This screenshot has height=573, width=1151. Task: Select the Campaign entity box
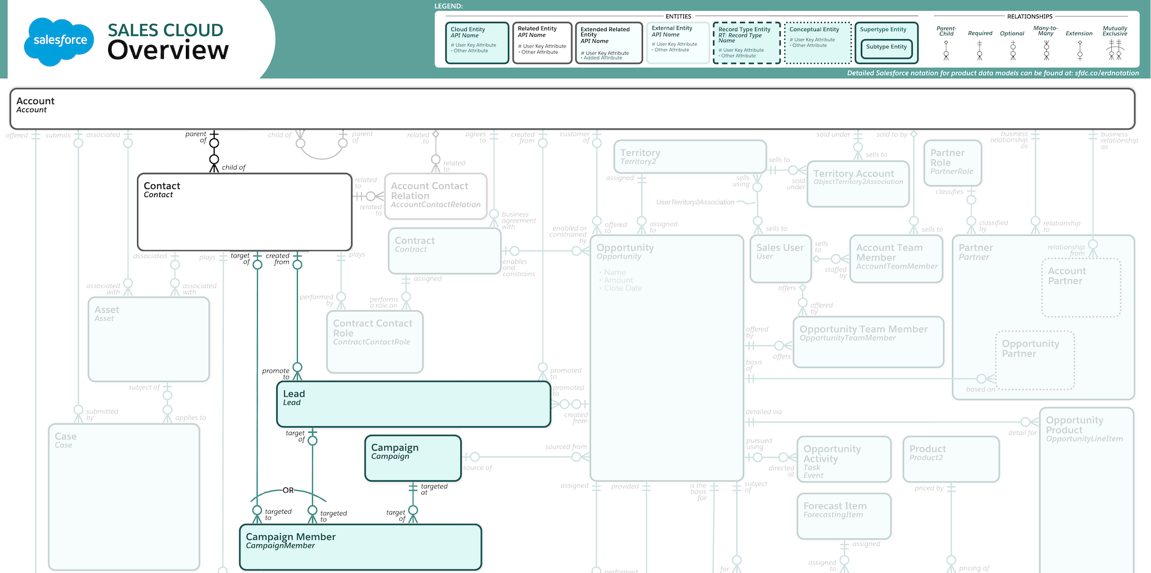pyautogui.click(x=413, y=458)
